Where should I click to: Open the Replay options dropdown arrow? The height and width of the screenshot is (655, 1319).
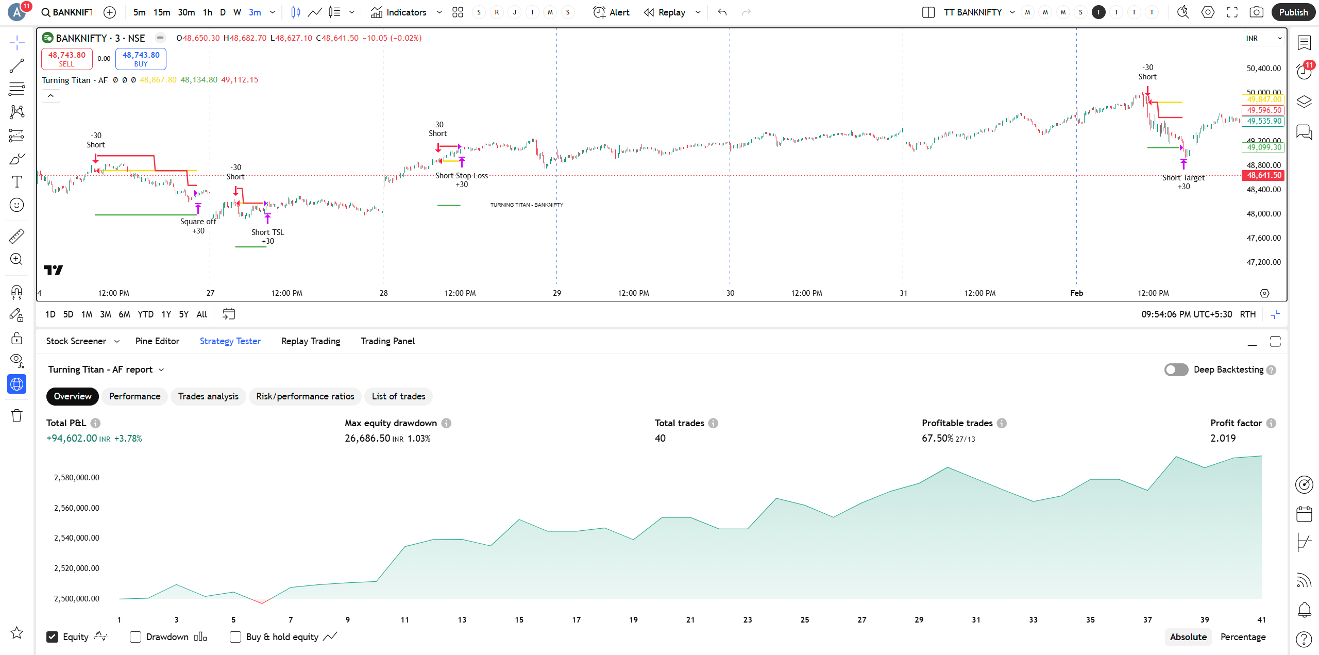(698, 12)
